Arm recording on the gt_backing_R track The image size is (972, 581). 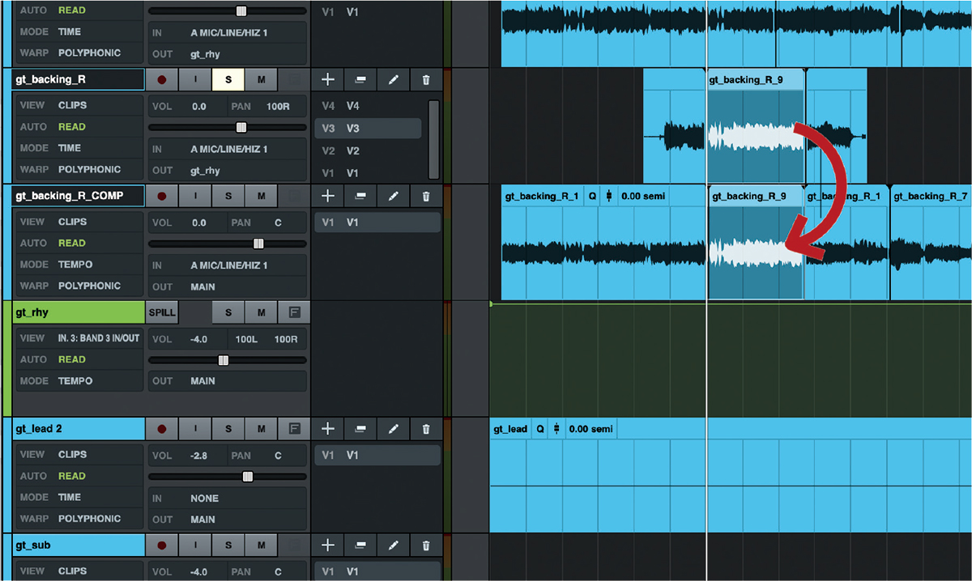[x=162, y=79]
